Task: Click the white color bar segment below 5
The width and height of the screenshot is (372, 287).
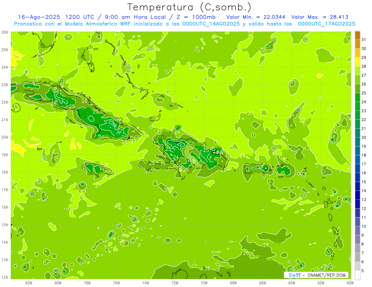Action: point(357,275)
